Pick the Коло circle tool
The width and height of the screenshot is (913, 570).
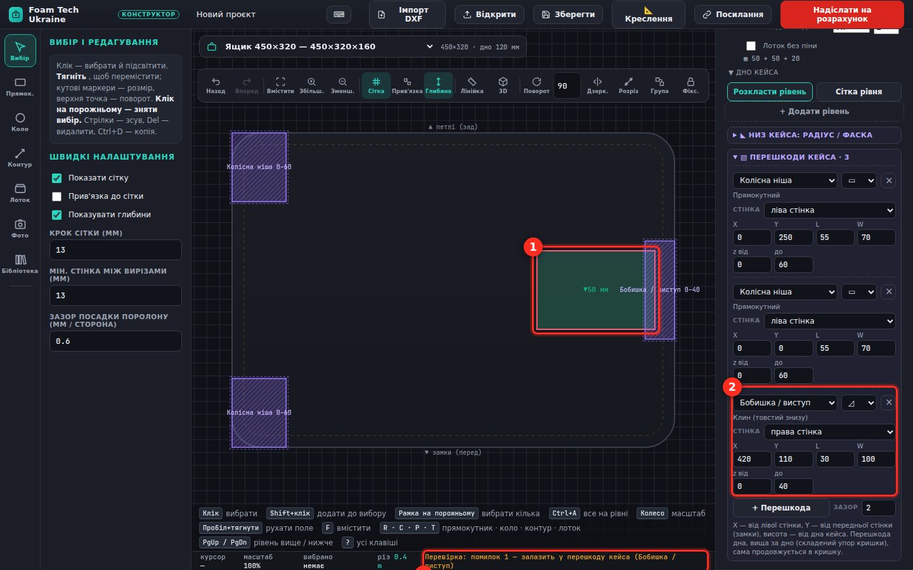(20, 122)
